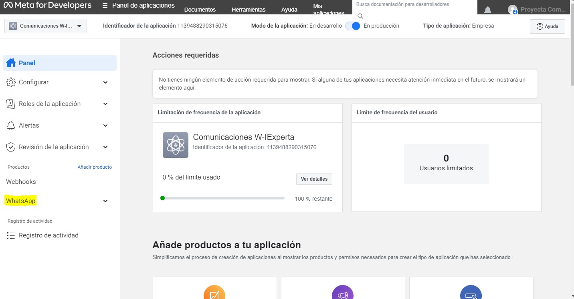Click the Roles de la aplicación badge icon
Viewport: 574px width, 299px height.
[11, 104]
